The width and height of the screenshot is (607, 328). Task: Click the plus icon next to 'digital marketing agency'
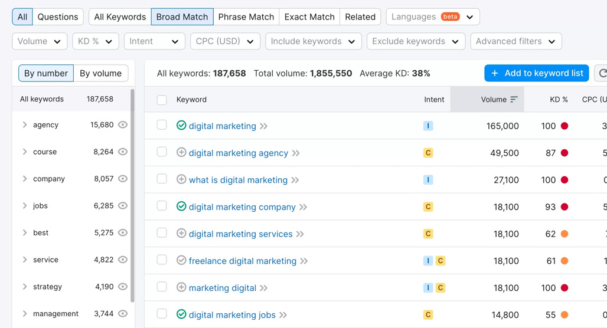click(181, 152)
